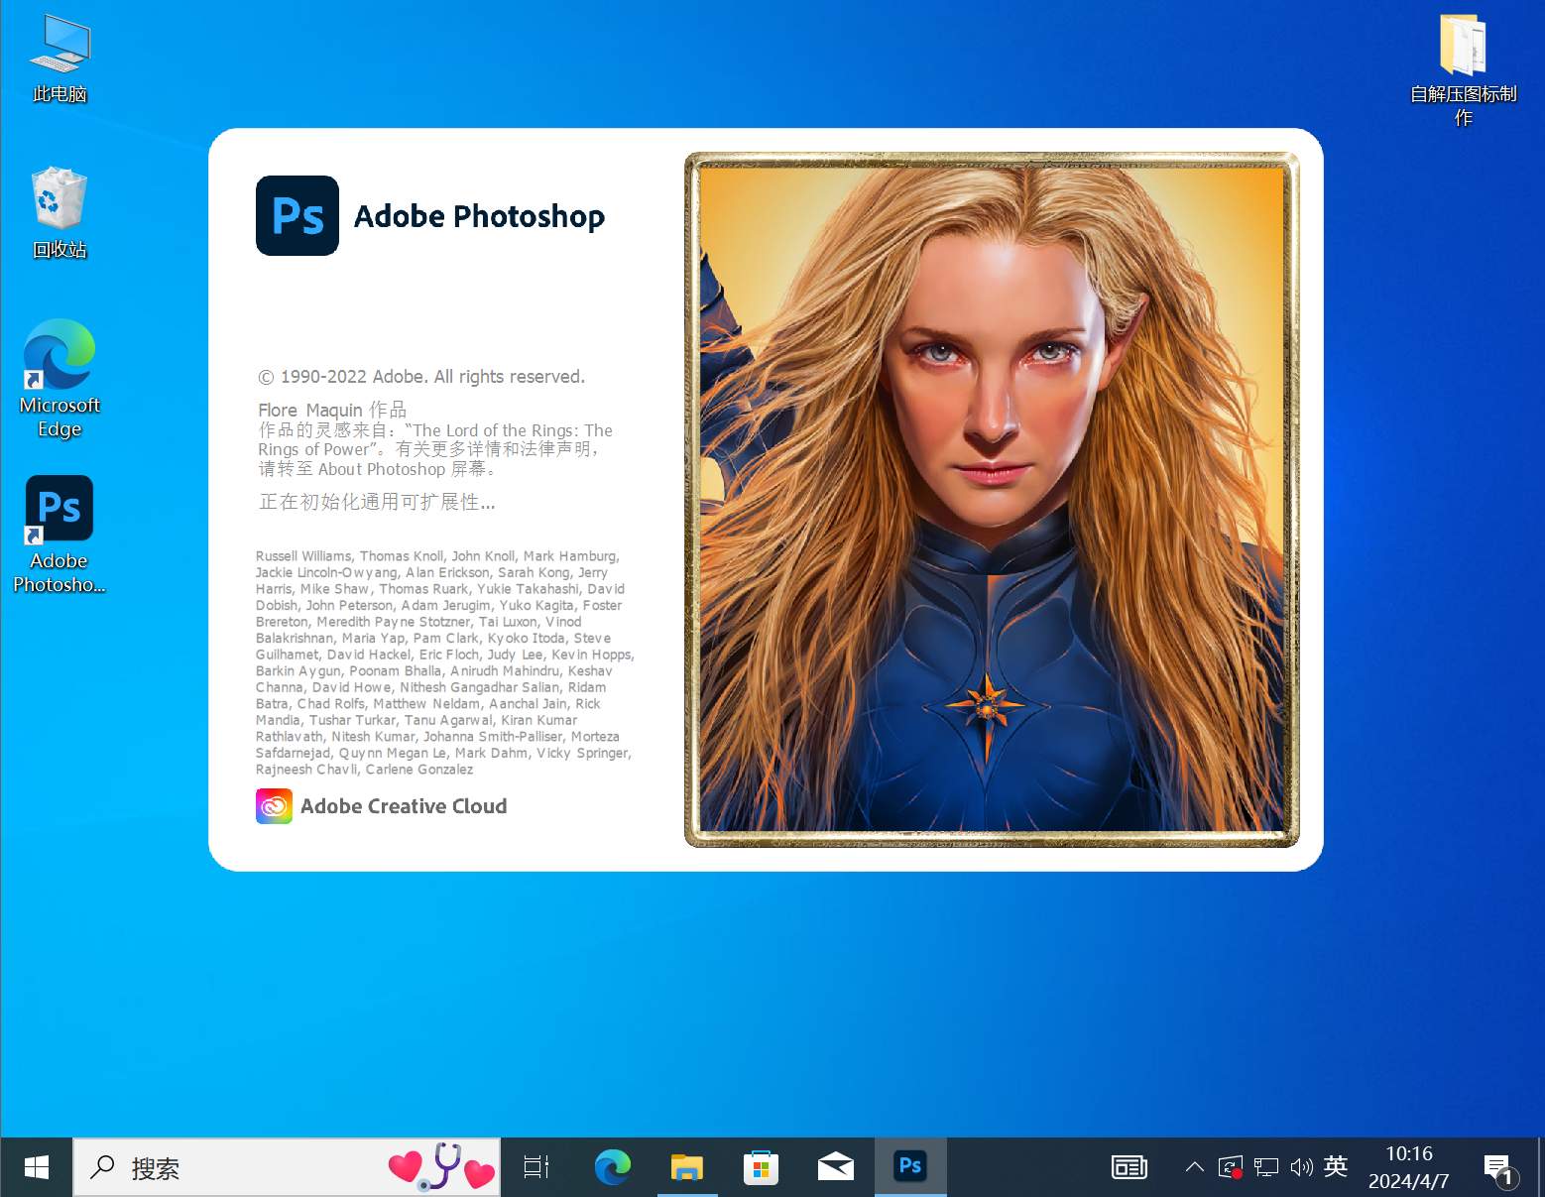Select the 自解压图标制作 folder on desktop
The width and height of the screenshot is (1545, 1197).
click(1463, 69)
